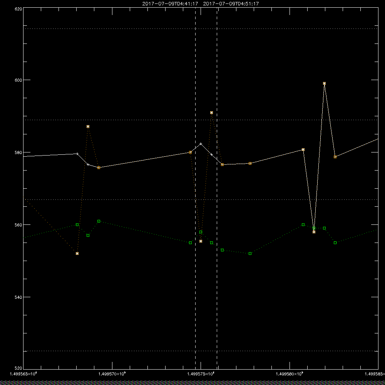The image size is (385, 385).
Task: Click the 560 y-axis label
Action: click(x=18, y=225)
